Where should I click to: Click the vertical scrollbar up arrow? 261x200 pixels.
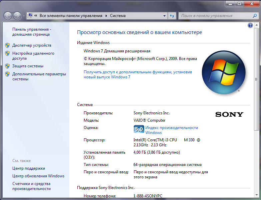click(257, 25)
